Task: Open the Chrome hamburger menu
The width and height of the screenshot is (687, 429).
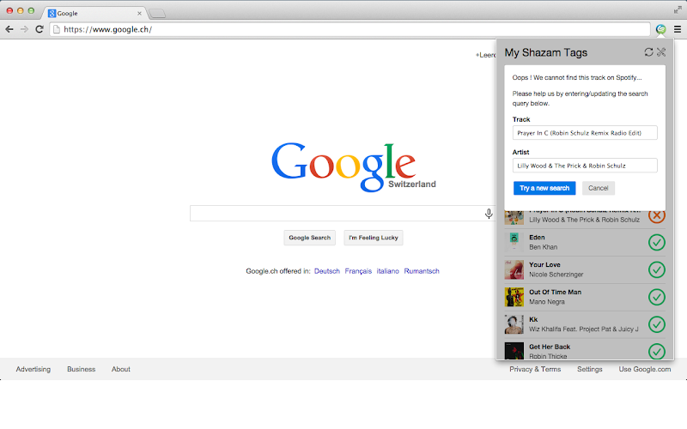Action: tap(678, 29)
